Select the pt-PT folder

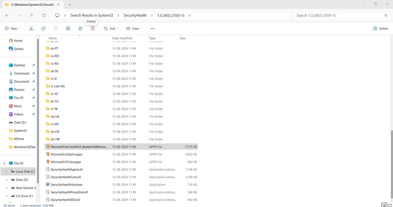121,49
